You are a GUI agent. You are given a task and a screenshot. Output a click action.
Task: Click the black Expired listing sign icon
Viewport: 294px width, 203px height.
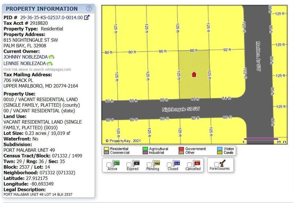click(136, 164)
